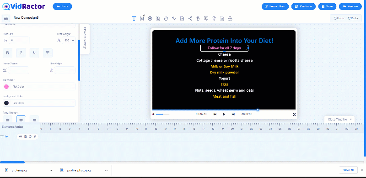Select the timer element icon
This screenshot has height=178, width=366.
166,19
